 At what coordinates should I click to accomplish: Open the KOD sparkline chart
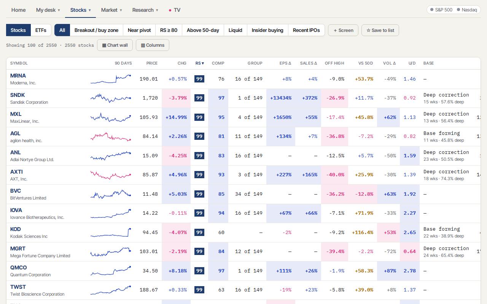(111, 232)
